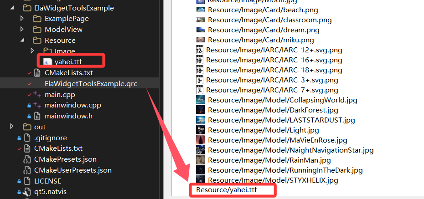
Task: Click the qt5.natvis file icon
Action: pyautogui.click(x=26, y=192)
